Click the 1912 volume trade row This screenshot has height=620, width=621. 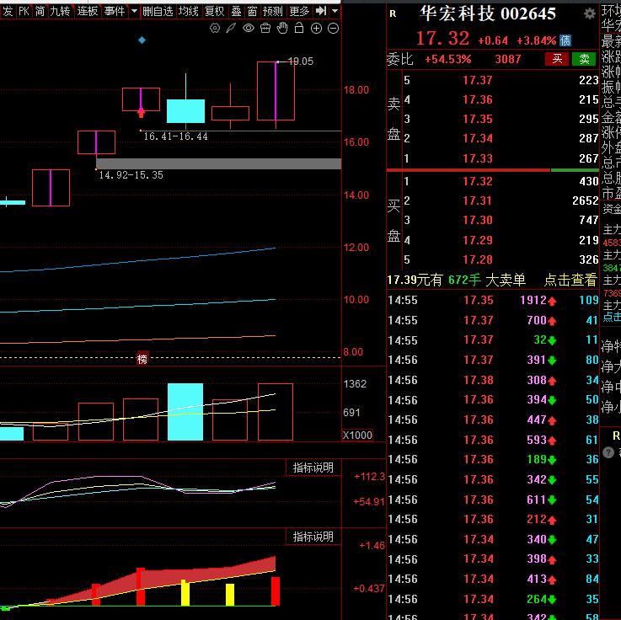click(493, 300)
